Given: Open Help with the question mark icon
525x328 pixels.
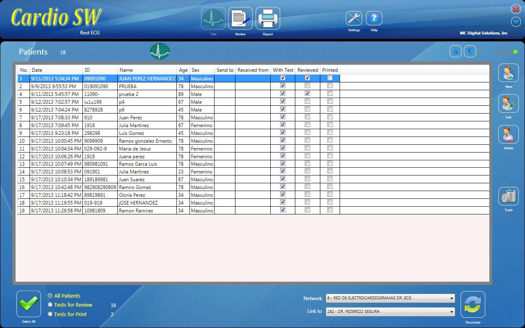Looking at the screenshot, I should [x=374, y=18].
